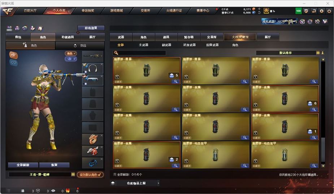Toggle the eye visibility checkbox
334x194 pixels.
71,59
